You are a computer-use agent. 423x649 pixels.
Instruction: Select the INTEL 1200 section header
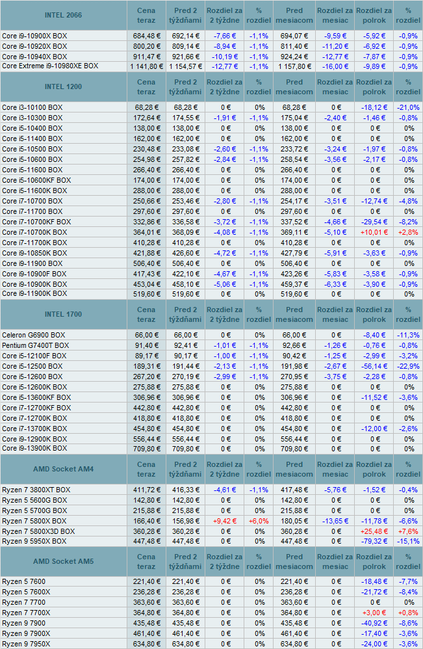63,87
